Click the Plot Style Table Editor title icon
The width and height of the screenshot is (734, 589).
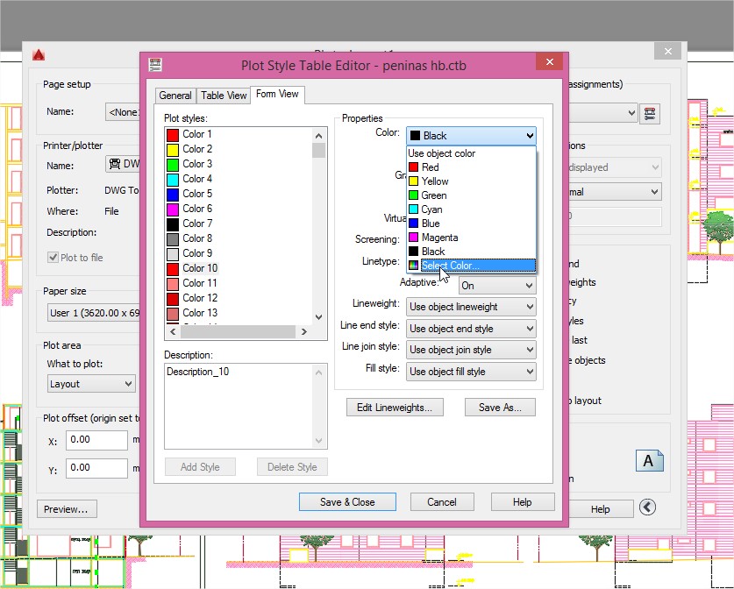(x=155, y=65)
